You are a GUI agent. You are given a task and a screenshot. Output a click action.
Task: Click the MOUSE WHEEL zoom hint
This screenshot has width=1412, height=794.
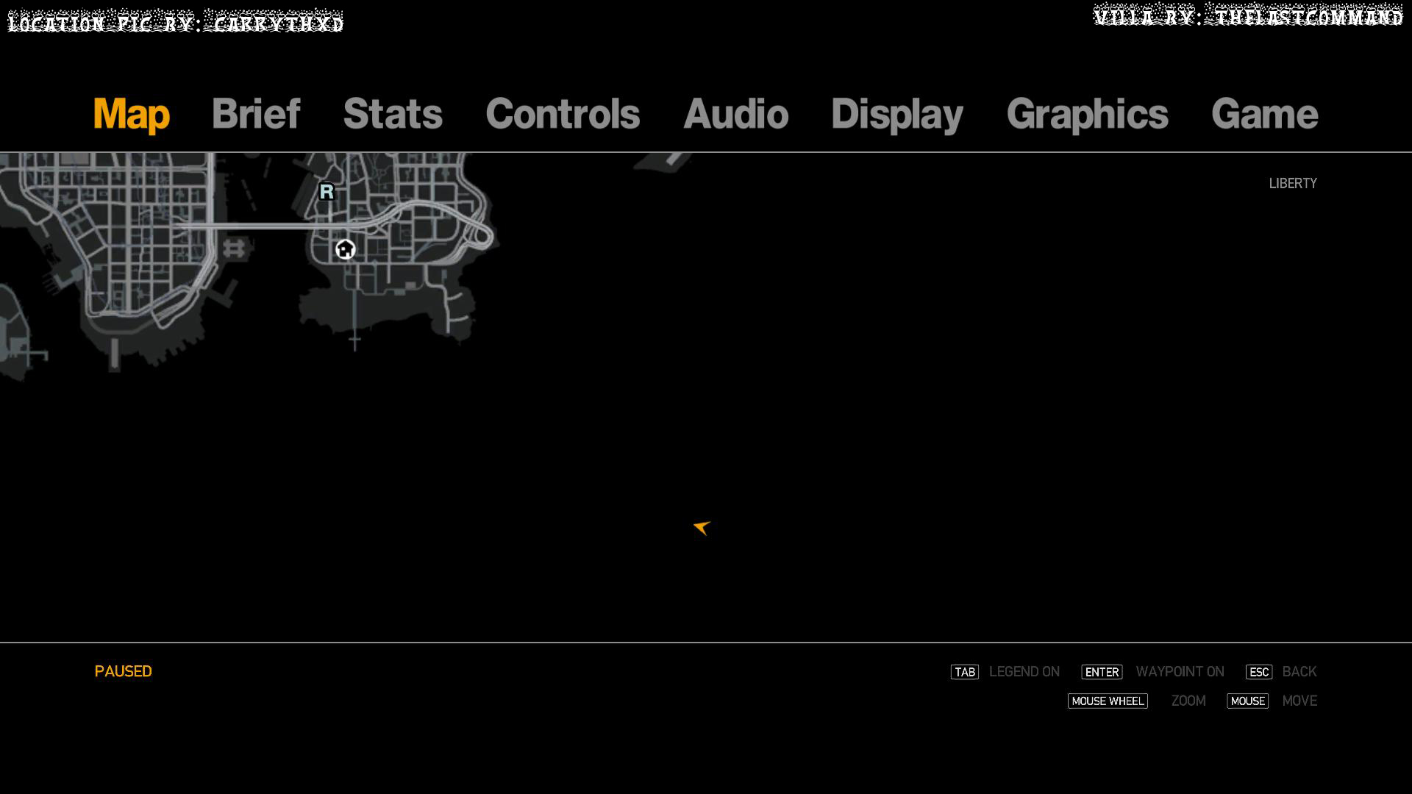click(1108, 701)
